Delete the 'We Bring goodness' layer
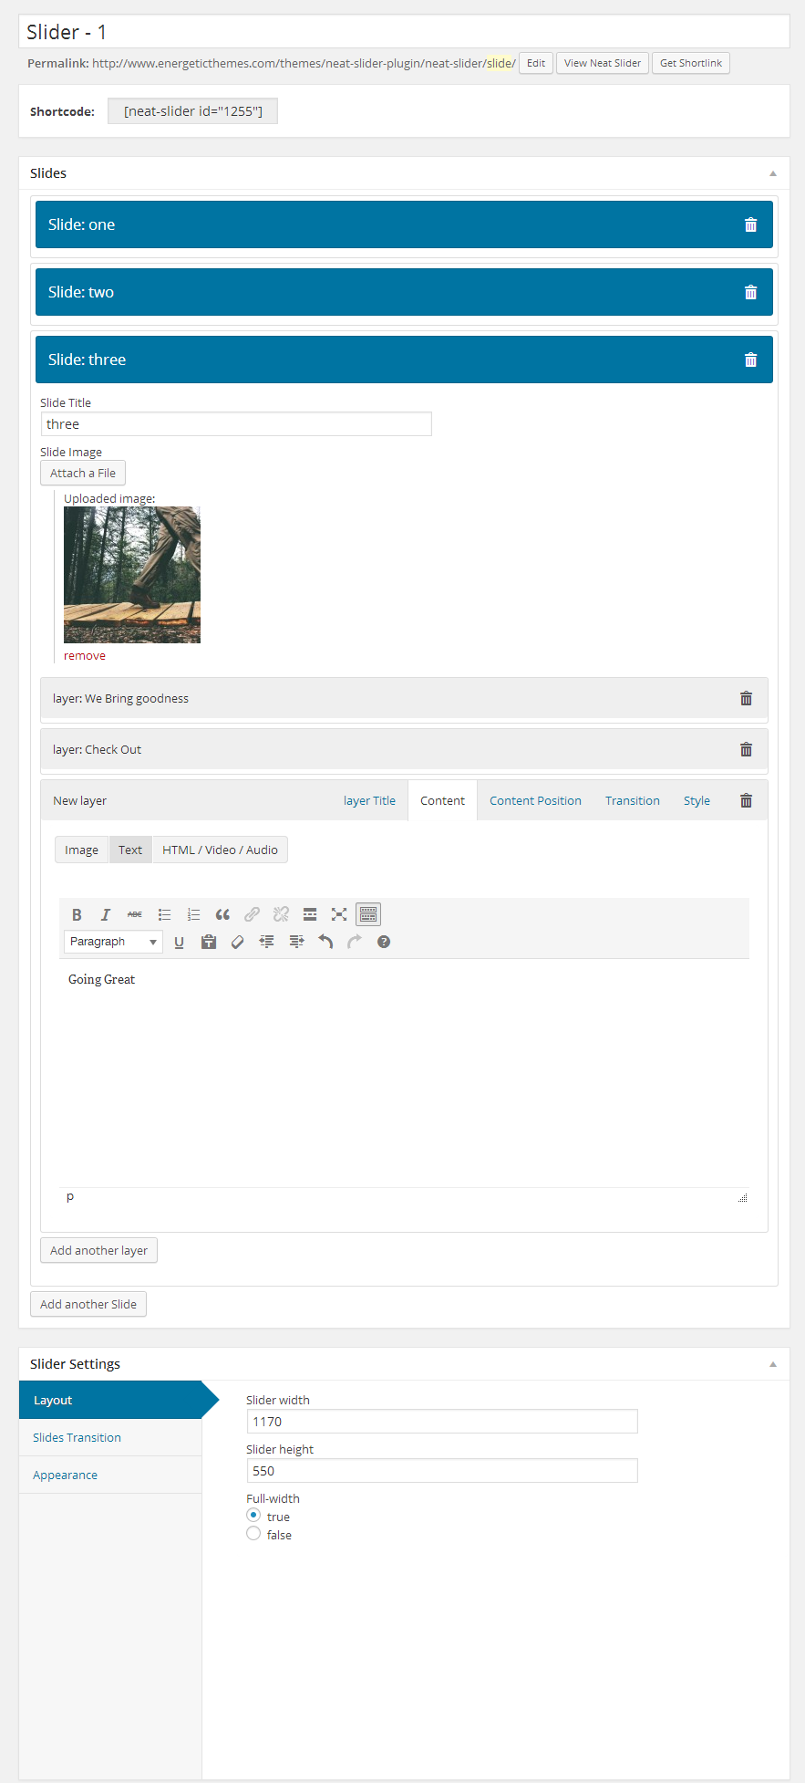This screenshot has height=1783, width=805. click(x=746, y=698)
